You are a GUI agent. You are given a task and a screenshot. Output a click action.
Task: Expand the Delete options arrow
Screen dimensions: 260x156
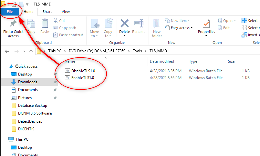124,36
